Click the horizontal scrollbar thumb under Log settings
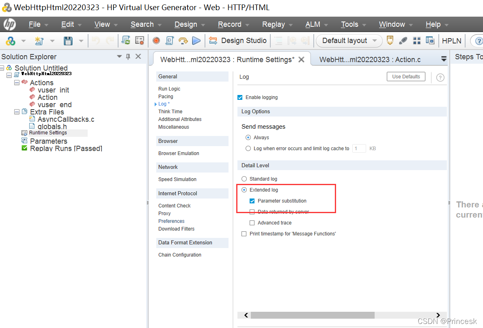The width and height of the screenshot is (483, 328). coord(313,315)
